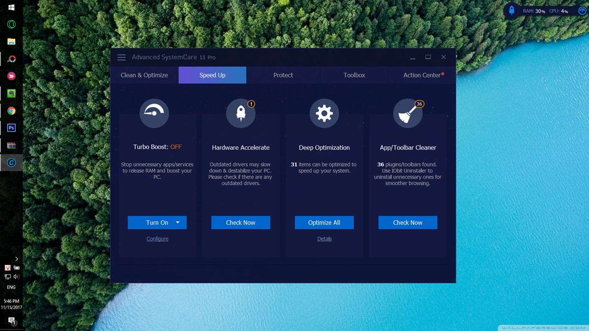Click the CPU: 4% readout

click(x=558, y=11)
